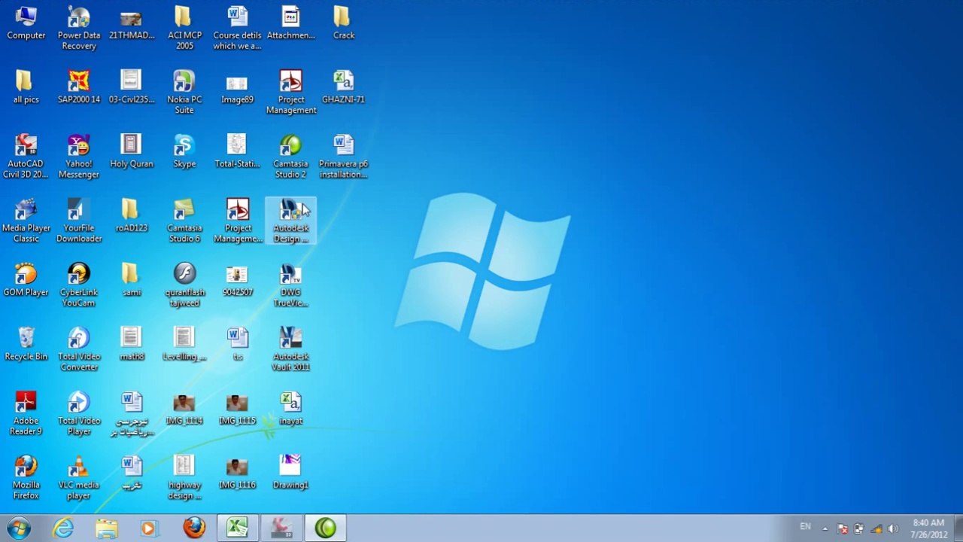Launch GOM Player from desktop

coord(26,279)
